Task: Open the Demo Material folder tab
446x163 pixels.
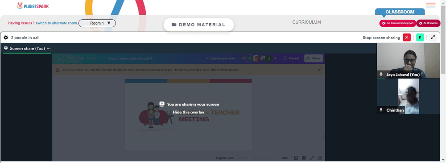Action: (198, 25)
